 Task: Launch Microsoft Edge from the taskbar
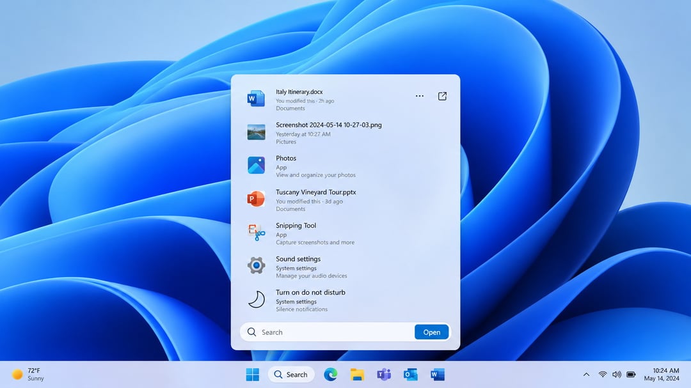click(x=331, y=375)
